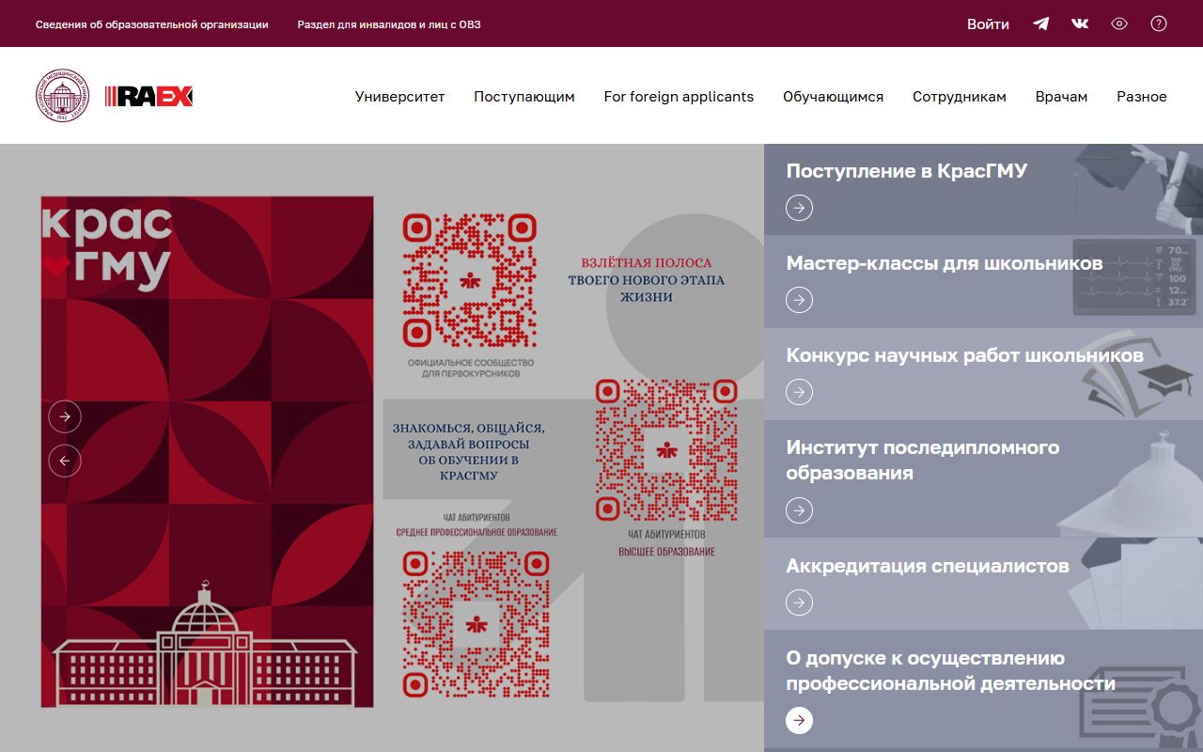Open Раздел для инвалидов и лиц с ОВЗ
1203x752 pixels.
389,24
